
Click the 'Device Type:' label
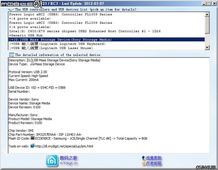[18, 64]
